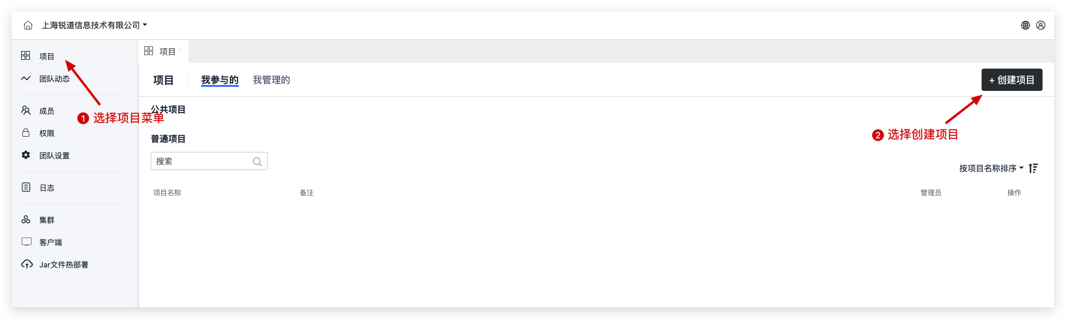Open the language globe icon
This screenshot has height=319, width=1066.
tap(1026, 25)
